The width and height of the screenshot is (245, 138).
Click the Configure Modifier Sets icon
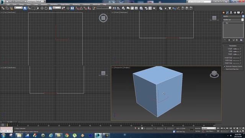click(x=241, y=40)
